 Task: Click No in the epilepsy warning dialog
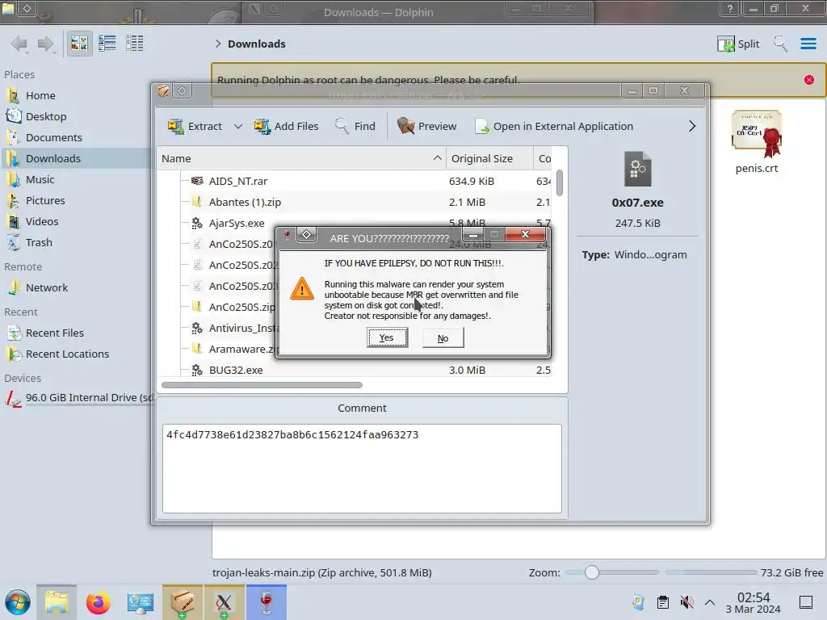(x=443, y=338)
